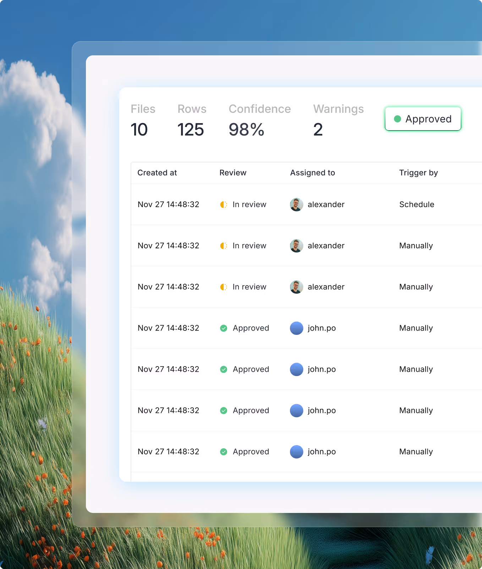
Task: Click the timestamp in the Schedule row
Action: [169, 204]
